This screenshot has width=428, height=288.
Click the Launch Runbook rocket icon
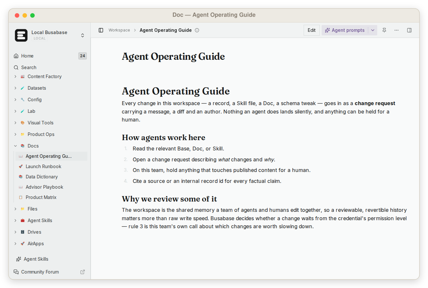coord(21,166)
